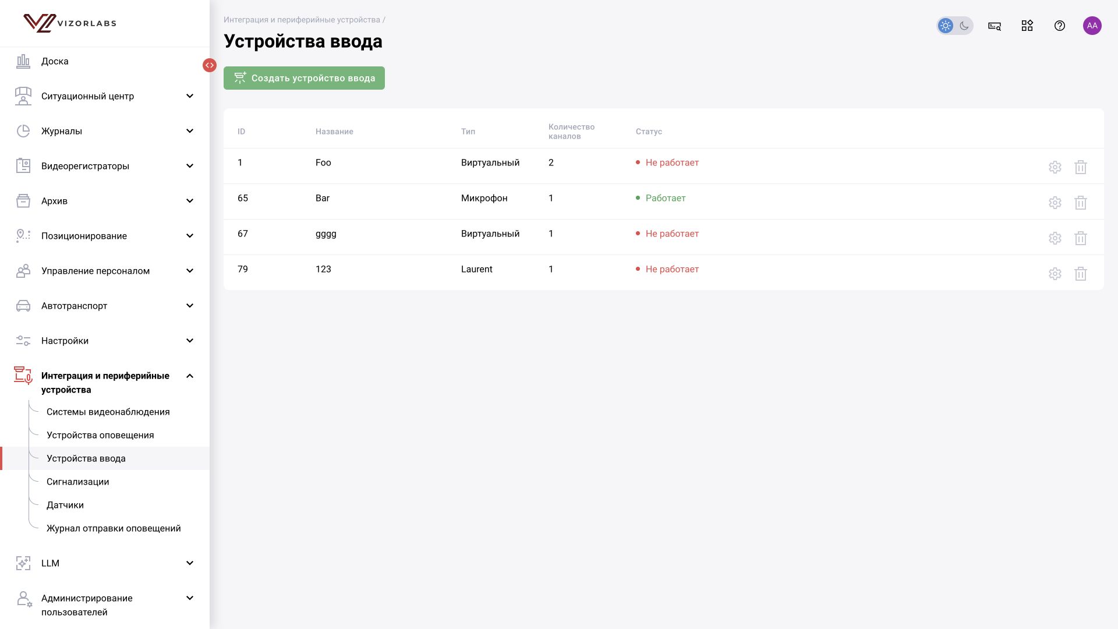Expand Журналы menu chevron
This screenshot has width=1118, height=629.
coord(190,131)
